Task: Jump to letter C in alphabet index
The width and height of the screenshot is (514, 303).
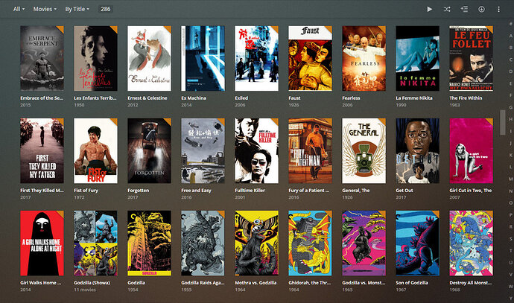Action: coord(510,60)
